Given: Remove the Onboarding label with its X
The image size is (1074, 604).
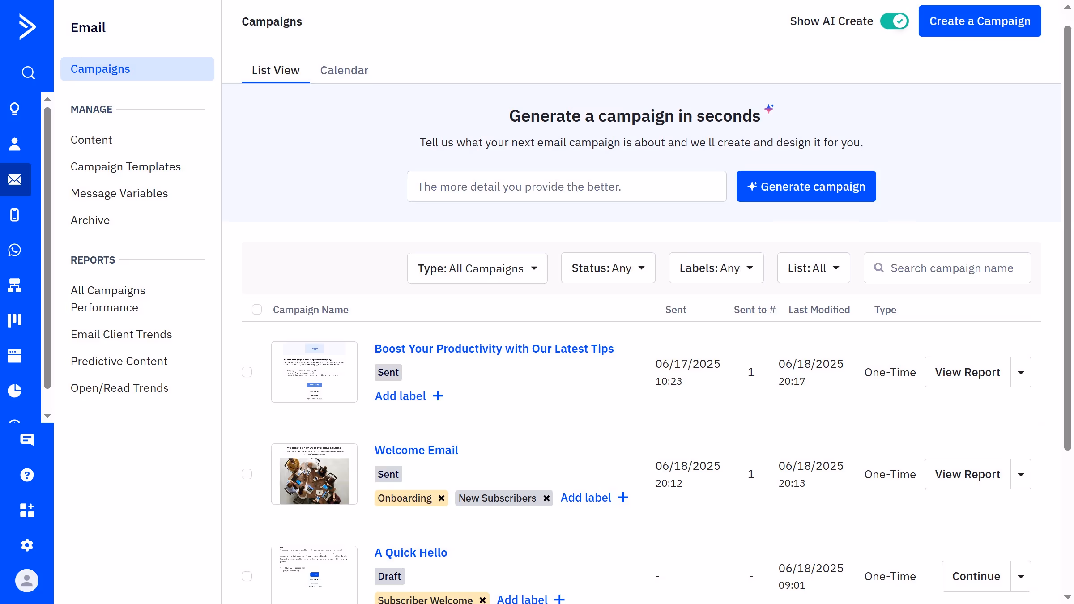Looking at the screenshot, I should tap(441, 498).
